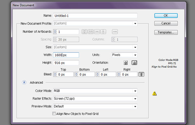This screenshot has width=195, height=125.
Task: Click the Advanced section label
Action: click(x=36, y=82)
